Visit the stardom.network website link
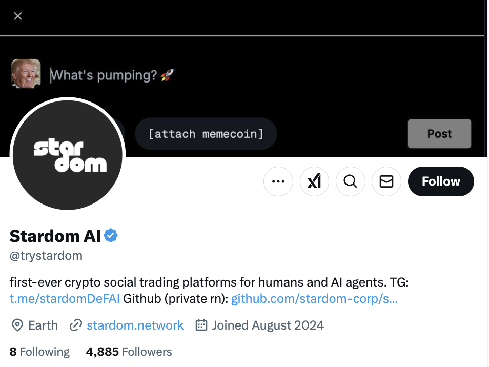The height and width of the screenshot is (367, 489). click(x=135, y=325)
